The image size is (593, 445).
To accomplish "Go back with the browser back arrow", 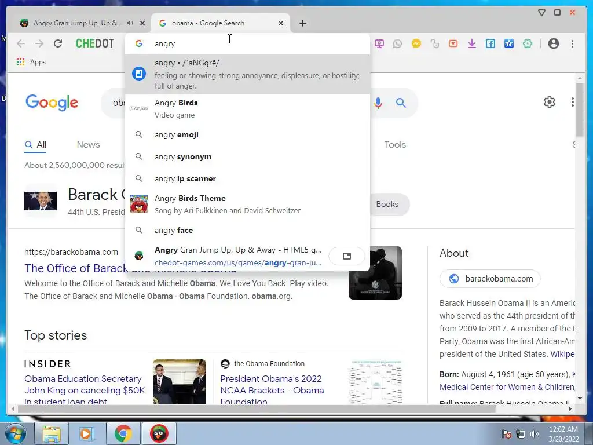I will click(x=21, y=43).
